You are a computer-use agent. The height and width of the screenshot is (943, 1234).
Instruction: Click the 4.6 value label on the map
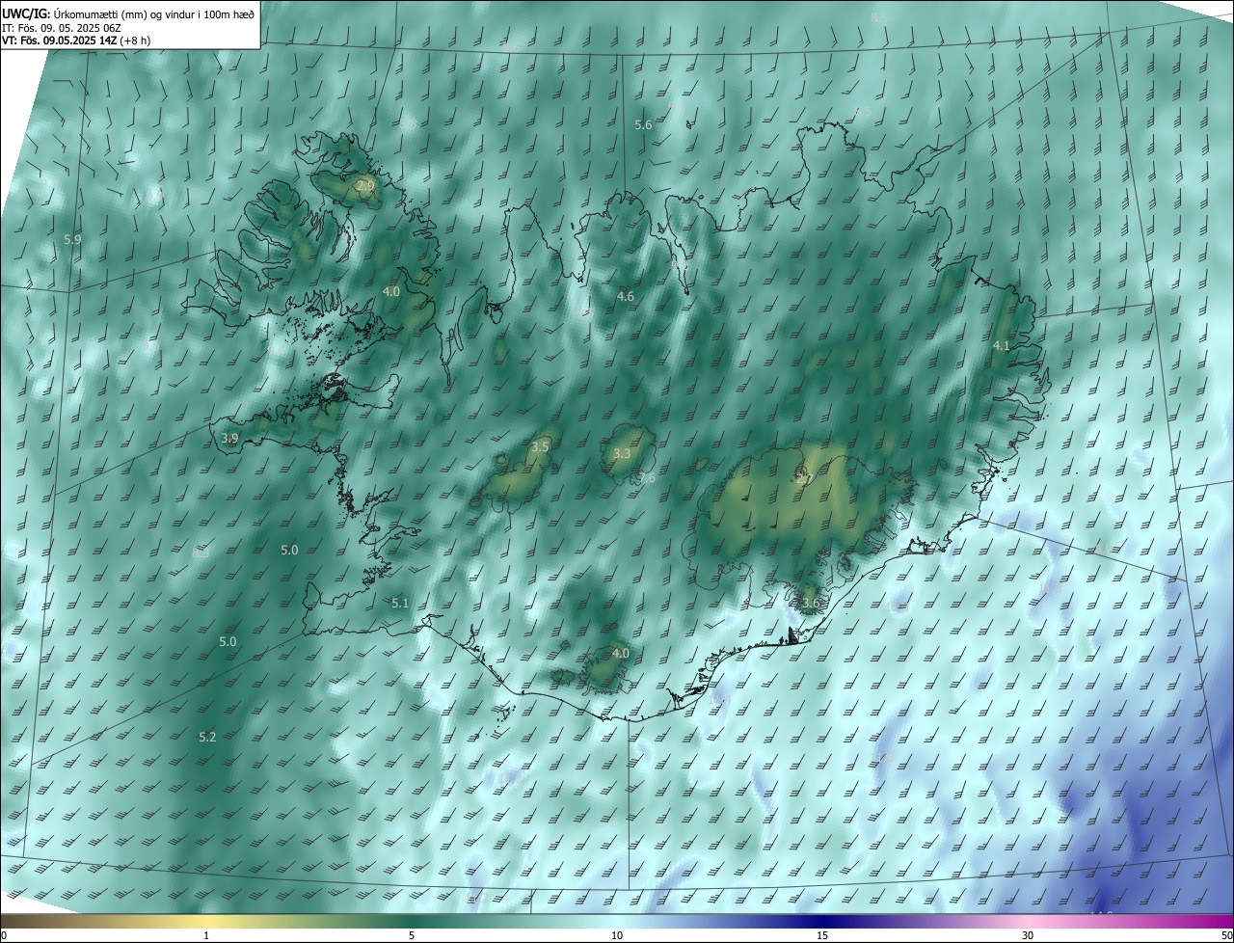click(x=625, y=296)
